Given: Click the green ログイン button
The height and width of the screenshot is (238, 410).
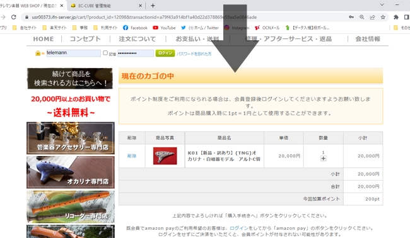Looking at the screenshot, I should click(165, 54).
